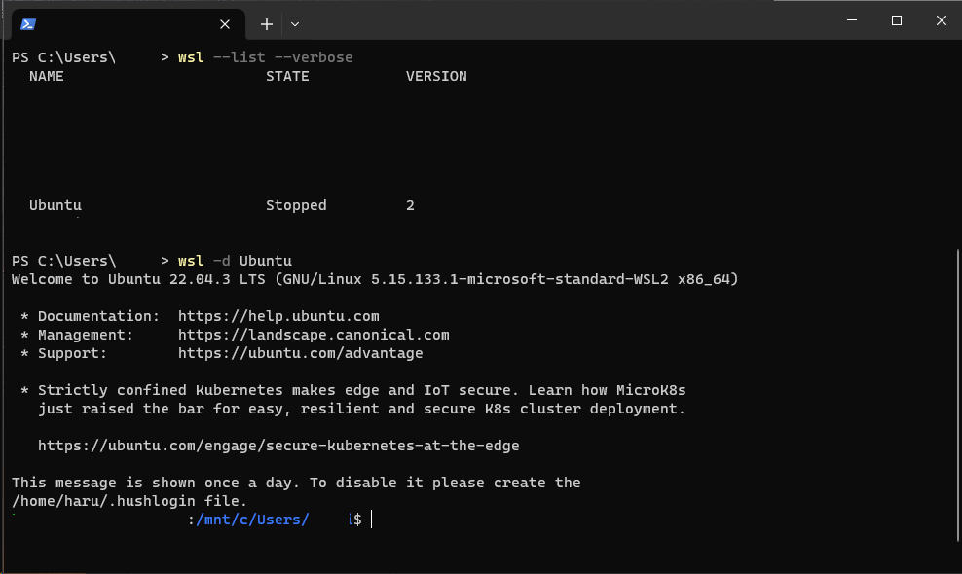The image size is (962, 574).
Task: Click the Stopped state value
Action: coord(296,205)
